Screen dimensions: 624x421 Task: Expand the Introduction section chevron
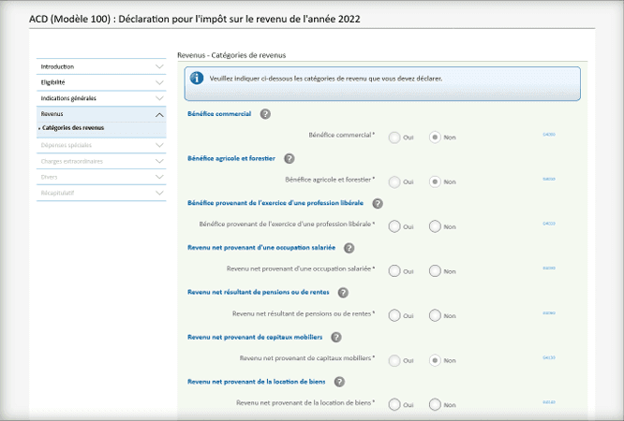tap(159, 66)
